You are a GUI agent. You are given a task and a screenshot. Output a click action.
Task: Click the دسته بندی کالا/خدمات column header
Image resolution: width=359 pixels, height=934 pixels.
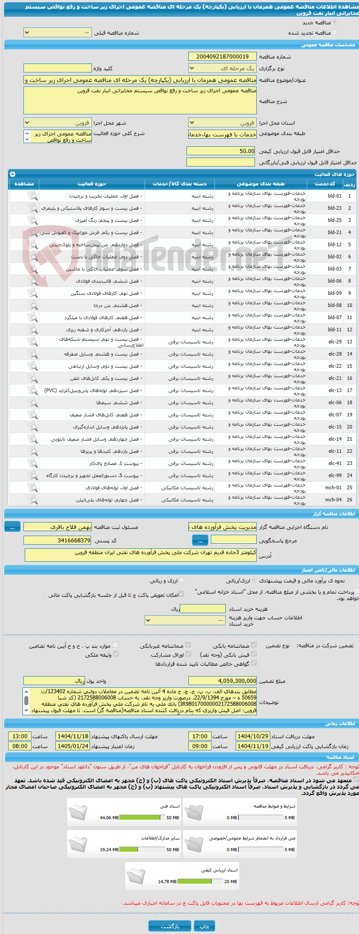coord(180,184)
